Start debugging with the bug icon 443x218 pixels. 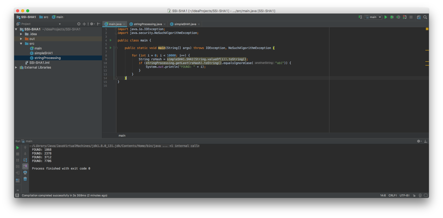tap(392, 17)
